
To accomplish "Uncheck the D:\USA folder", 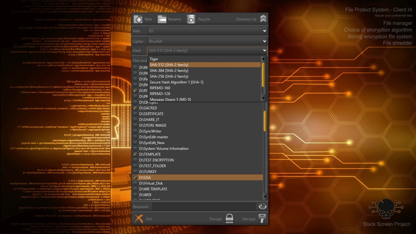I will point(135,177).
